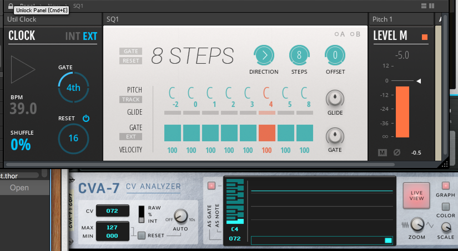Switch clock to EXT mode
This screenshot has width=458, height=251.
click(90, 36)
